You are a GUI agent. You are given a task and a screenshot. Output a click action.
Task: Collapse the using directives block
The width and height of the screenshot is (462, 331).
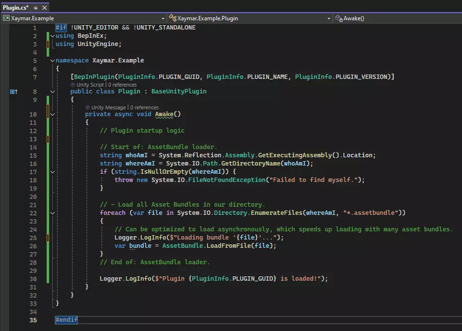pos(52,36)
